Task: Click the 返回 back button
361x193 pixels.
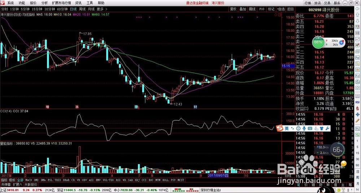Action: [290, 9]
